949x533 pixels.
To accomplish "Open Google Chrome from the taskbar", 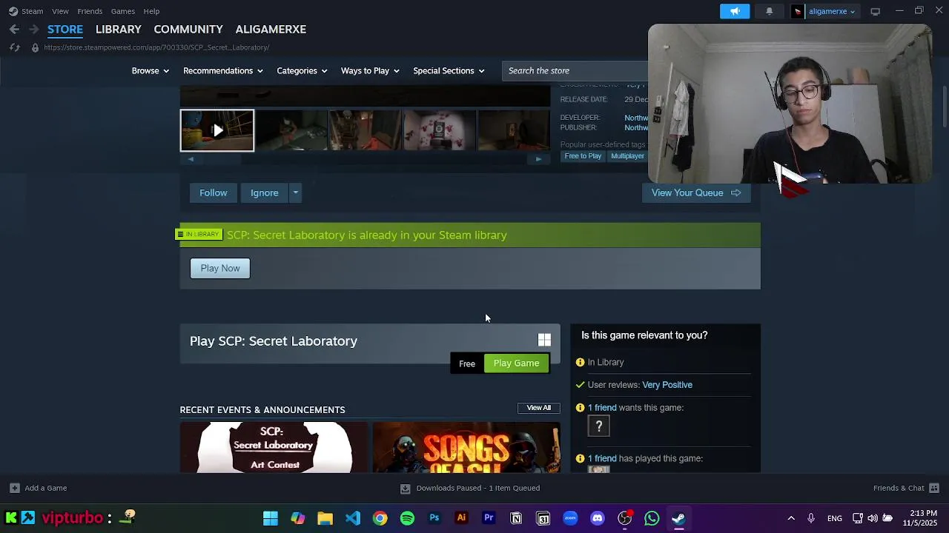I will tap(380, 518).
